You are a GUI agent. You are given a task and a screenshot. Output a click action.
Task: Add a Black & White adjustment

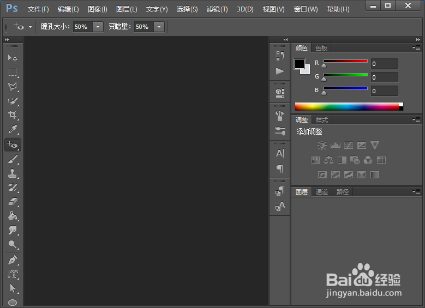[342, 160]
